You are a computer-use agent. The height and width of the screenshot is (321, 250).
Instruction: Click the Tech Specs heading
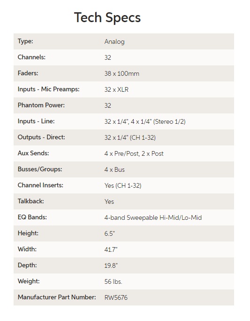tap(107, 18)
